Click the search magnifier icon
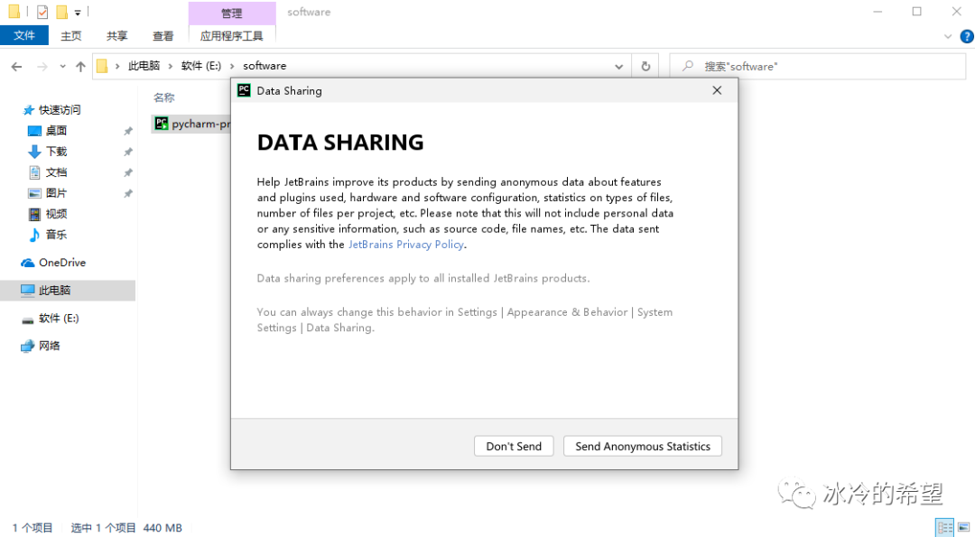The height and width of the screenshot is (537, 975). [x=687, y=66]
